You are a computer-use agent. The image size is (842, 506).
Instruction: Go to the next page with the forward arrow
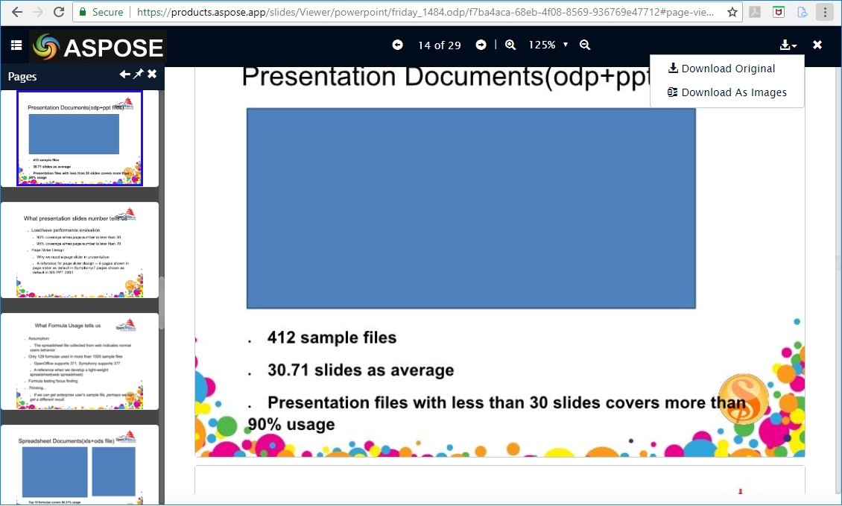coord(481,45)
